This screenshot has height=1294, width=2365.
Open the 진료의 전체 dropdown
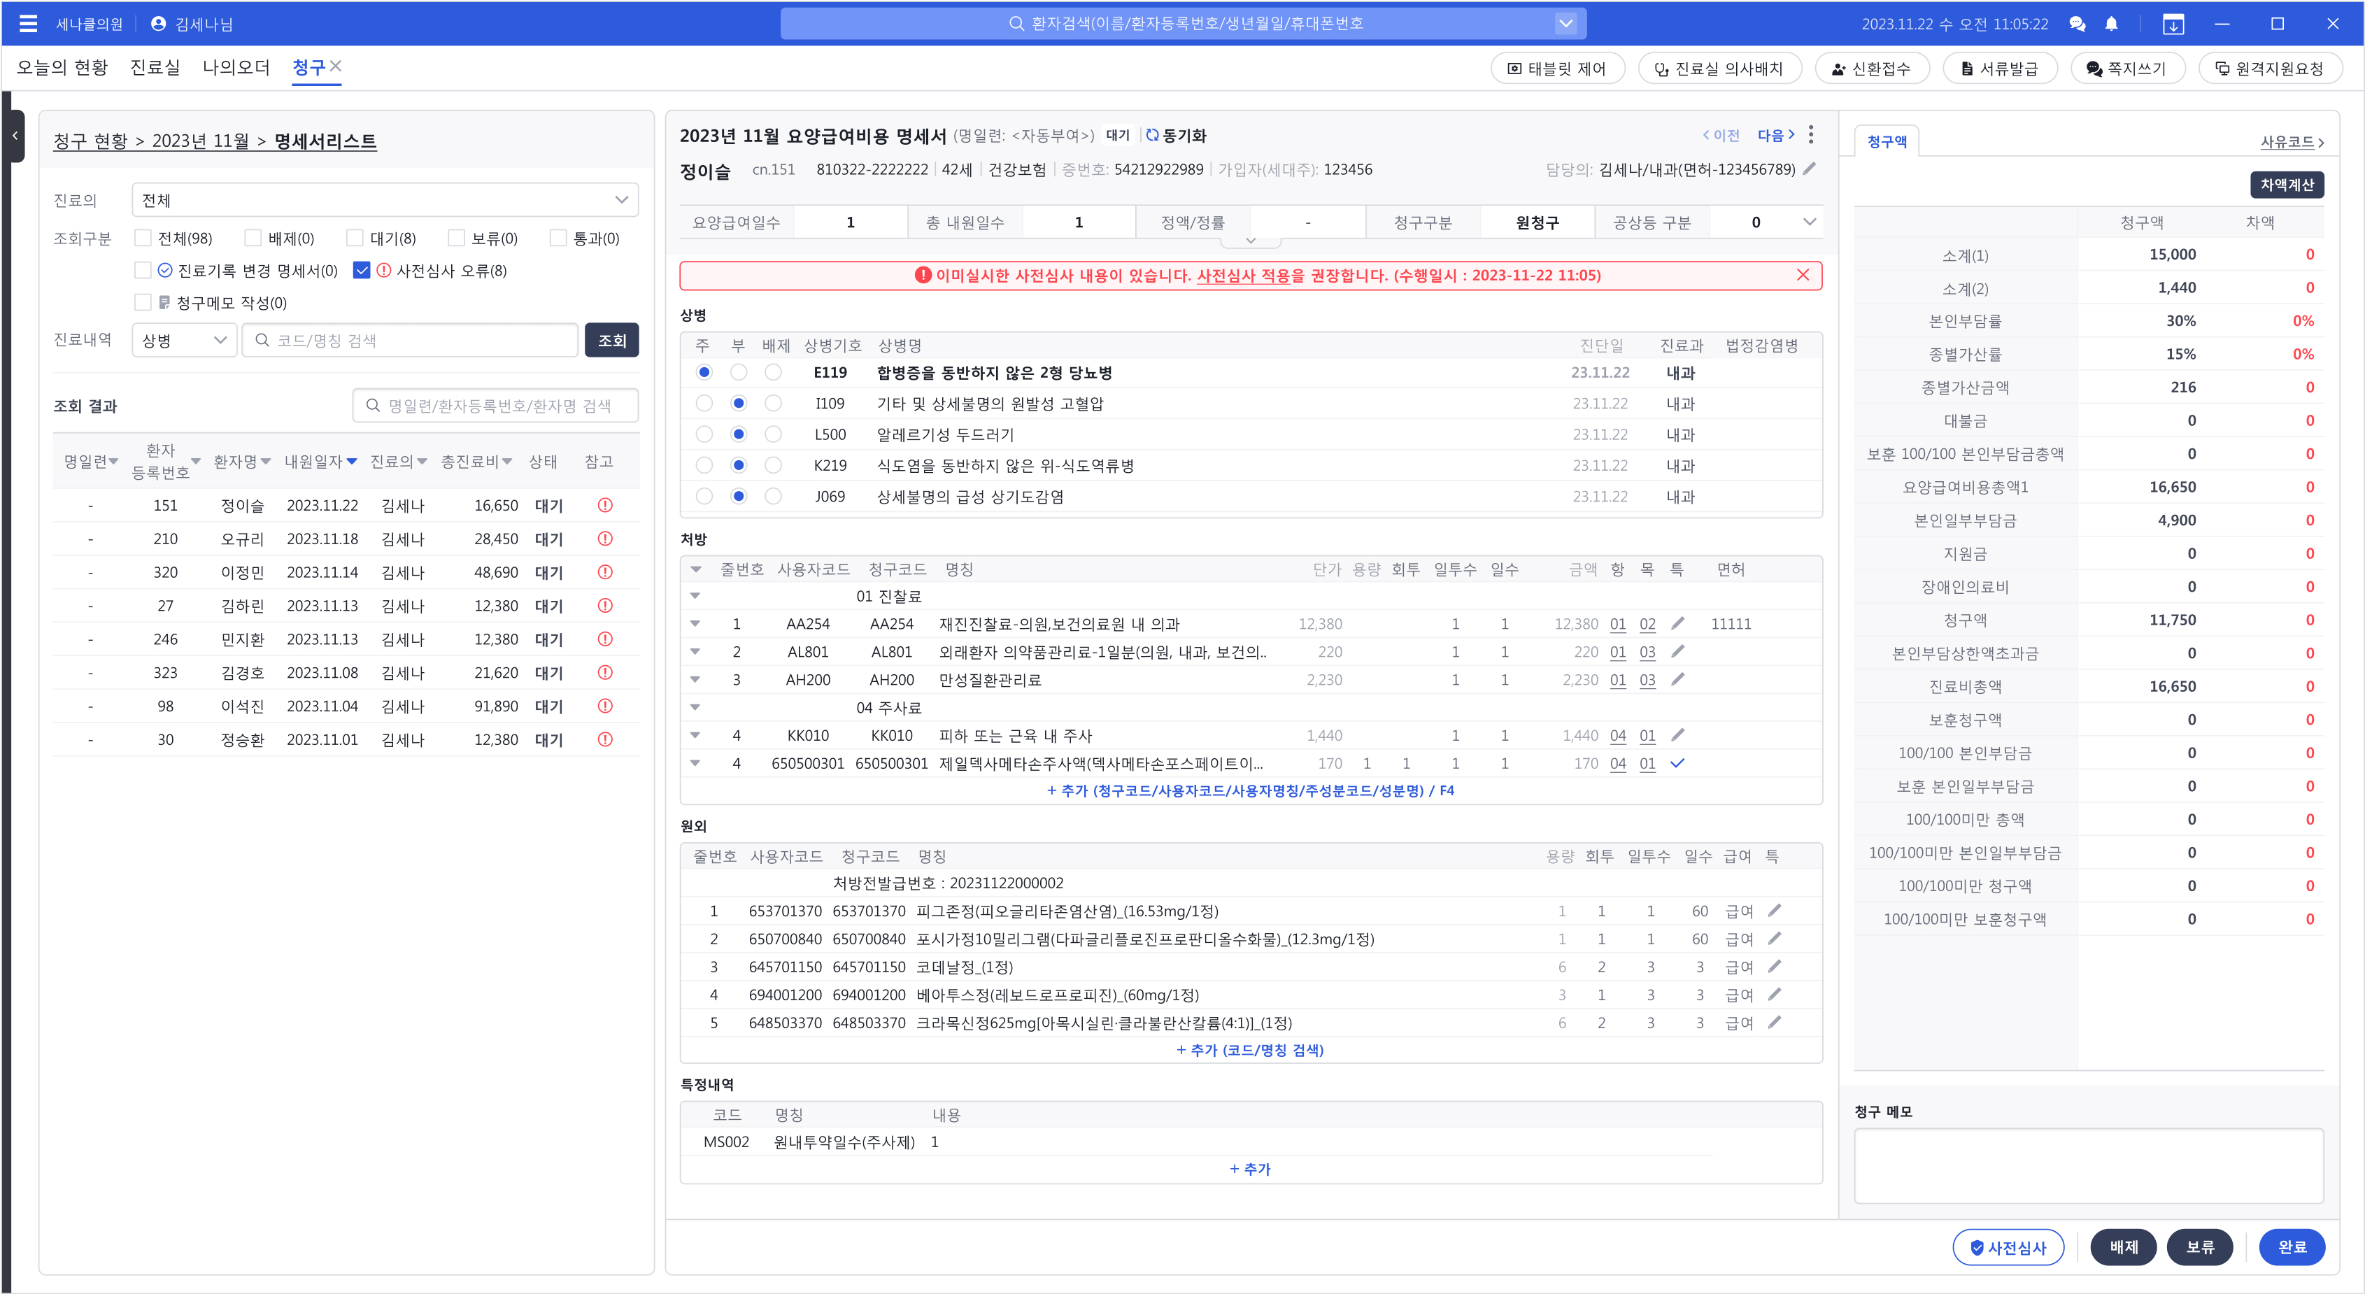(x=385, y=200)
